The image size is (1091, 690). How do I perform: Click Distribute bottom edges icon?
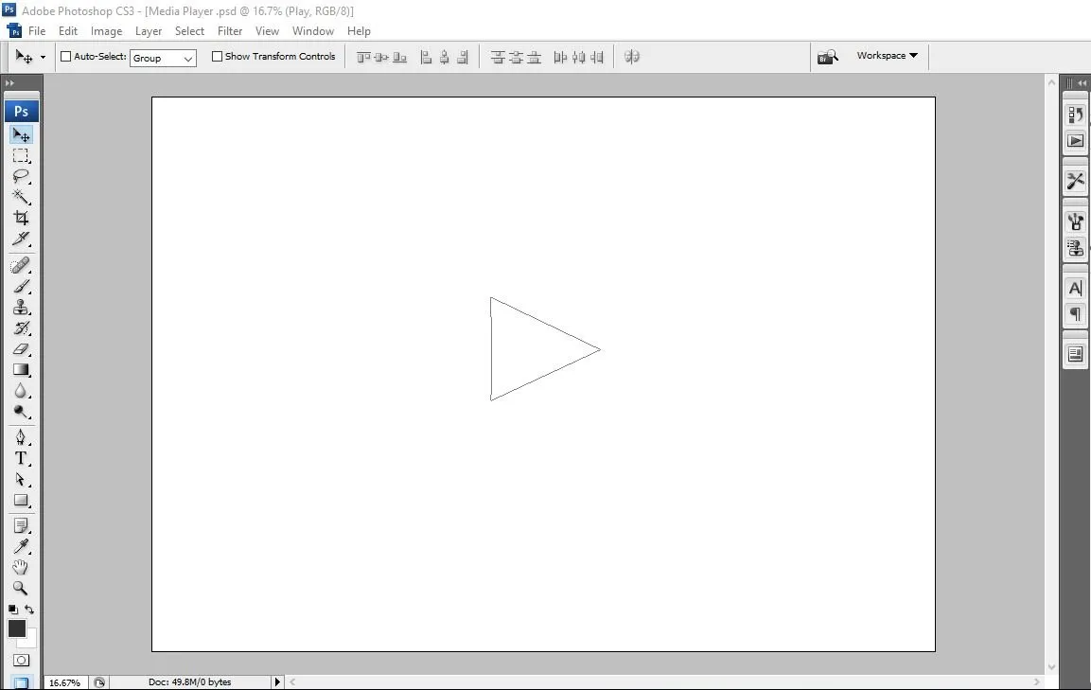(534, 57)
